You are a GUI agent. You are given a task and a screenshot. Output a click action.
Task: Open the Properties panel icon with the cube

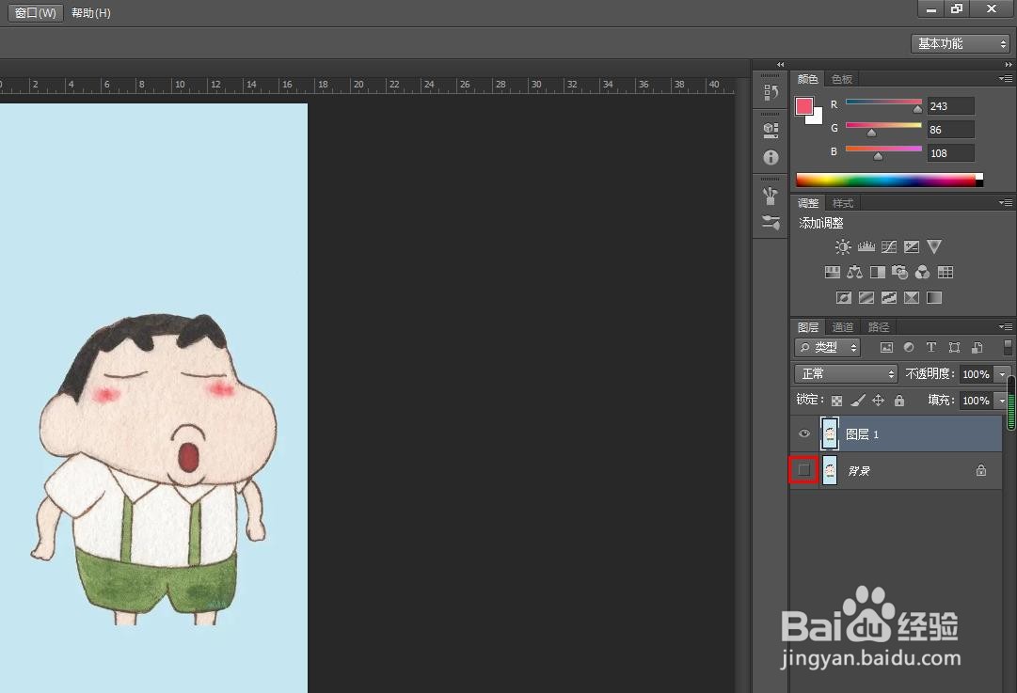click(771, 131)
